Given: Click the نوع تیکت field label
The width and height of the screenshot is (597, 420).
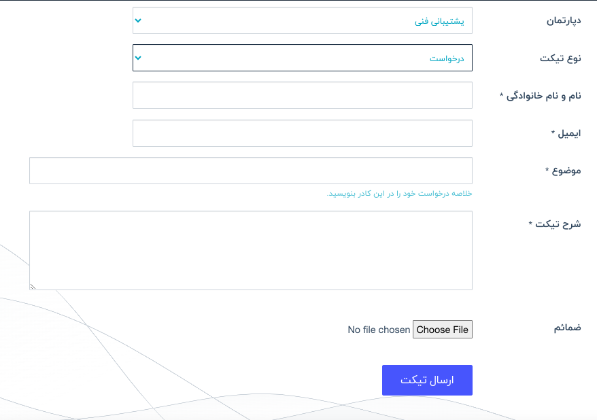Looking at the screenshot, I should (560, 58).
